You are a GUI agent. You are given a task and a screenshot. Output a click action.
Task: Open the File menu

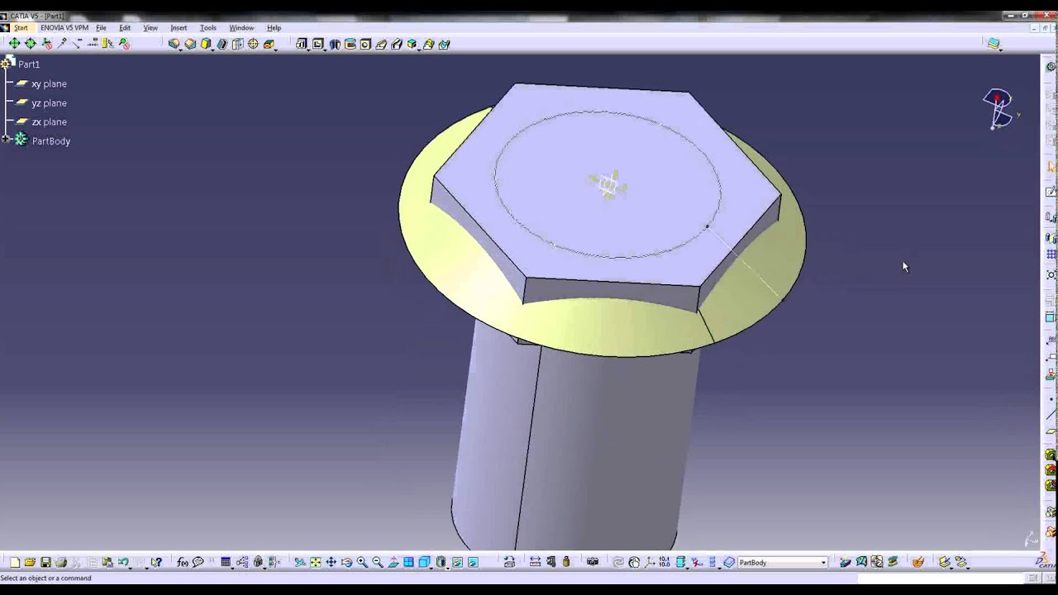coord(101,28)
